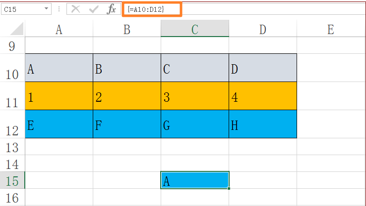The height and width of the screenshot is (206, 366).
Task: Select orange cell containing 1
Action: (59, 96)
